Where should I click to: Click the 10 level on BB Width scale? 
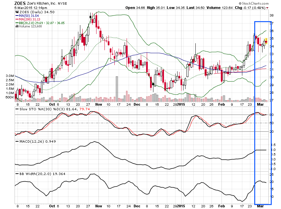tap(271, 197)
